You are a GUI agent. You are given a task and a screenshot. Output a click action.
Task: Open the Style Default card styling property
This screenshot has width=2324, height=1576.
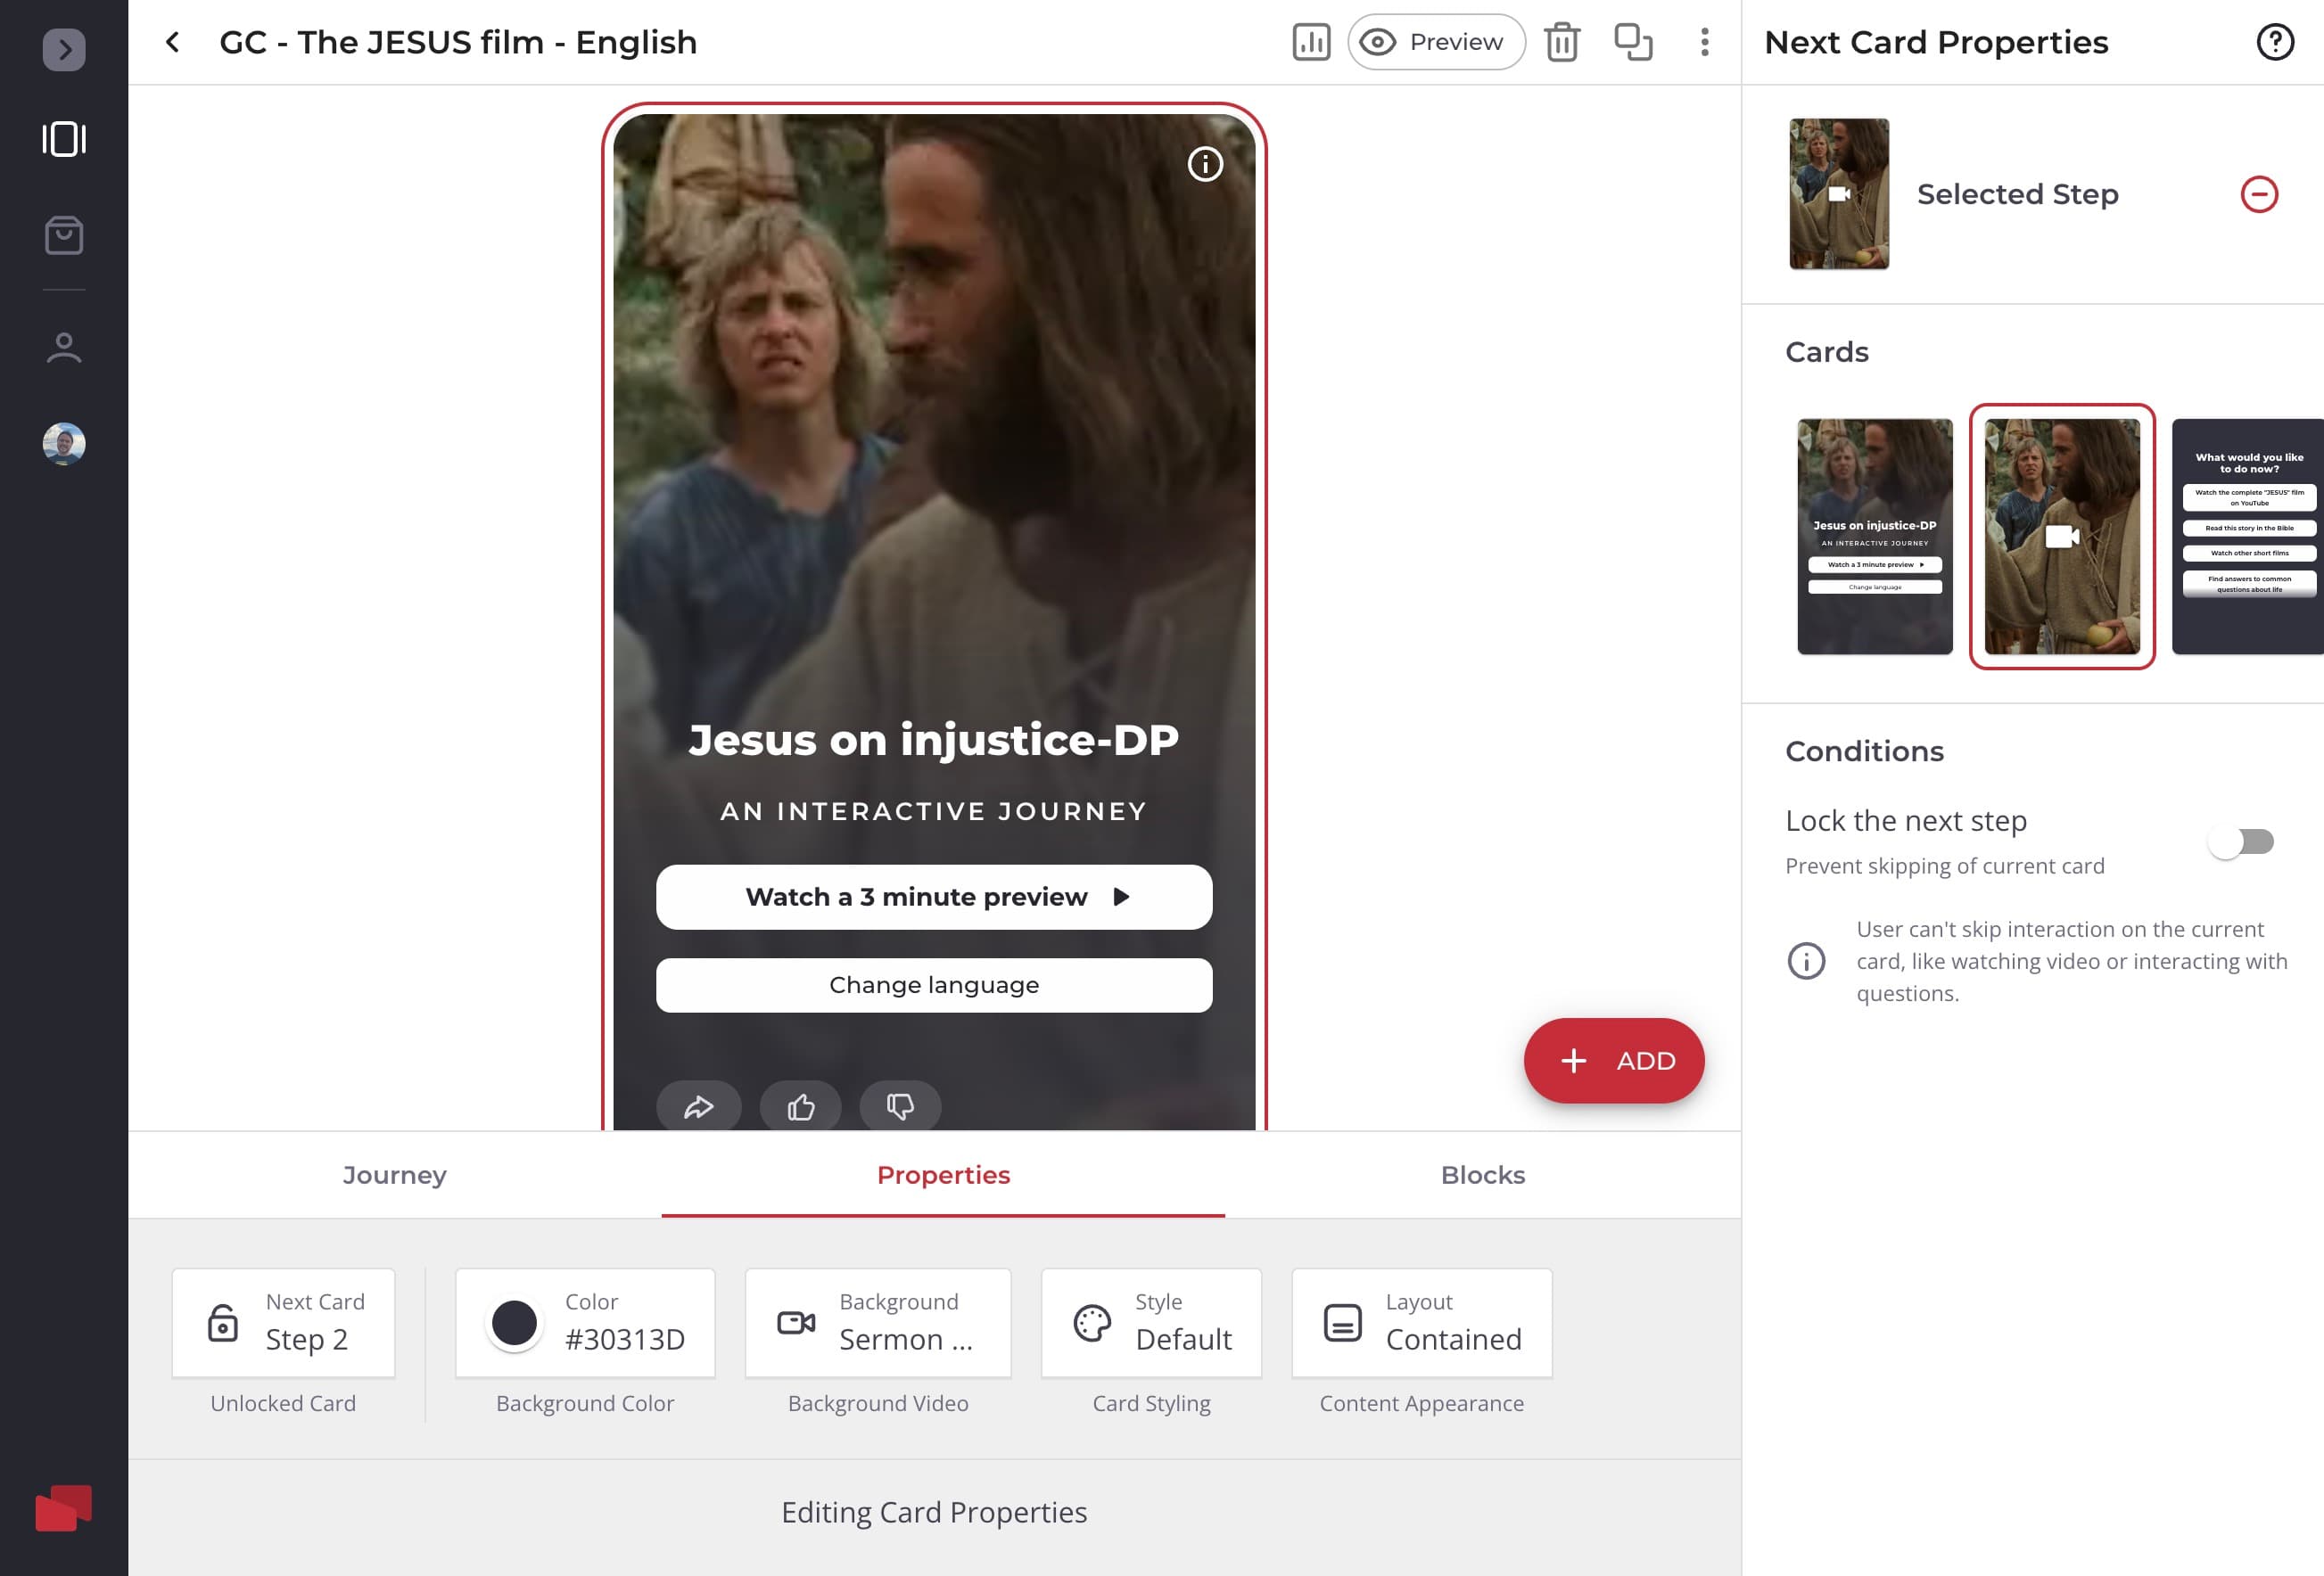[1151, 1322]
